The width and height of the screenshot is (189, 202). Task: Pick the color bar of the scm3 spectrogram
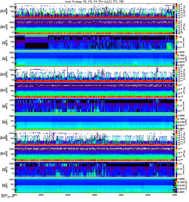coord(176,154)
